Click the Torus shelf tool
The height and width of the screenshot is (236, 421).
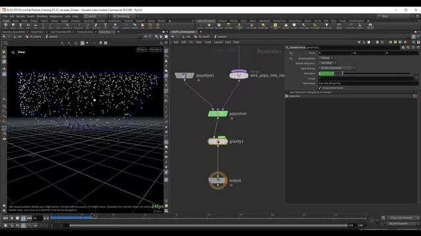coord(28,26)
